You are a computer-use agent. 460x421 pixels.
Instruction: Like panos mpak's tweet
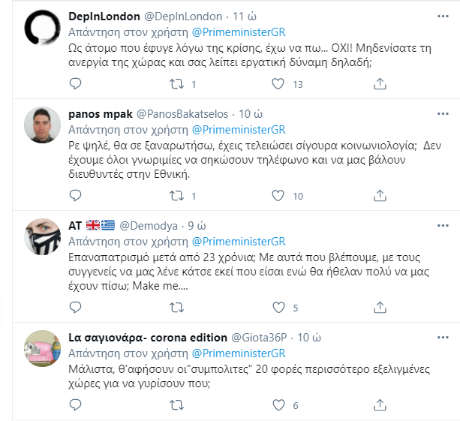[278, 196]
